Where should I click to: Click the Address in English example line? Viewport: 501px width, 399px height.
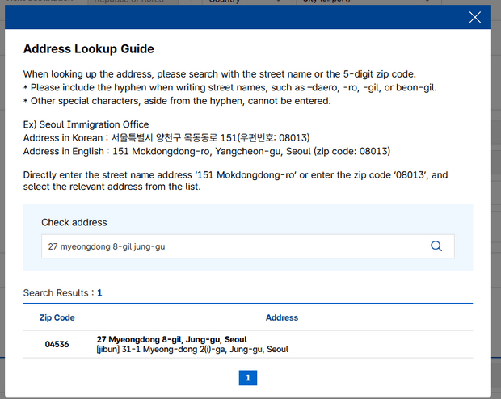click(x=206, y=151)
